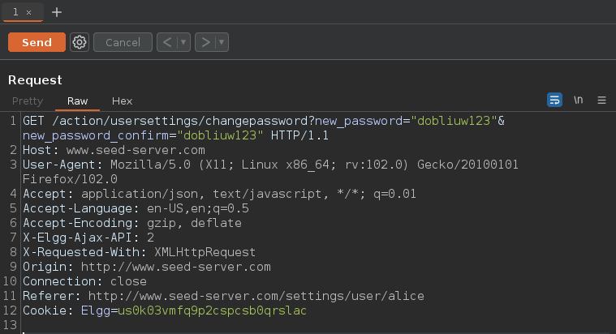
Task: Select the Repeater tab labeled 1
Action: 15,12
